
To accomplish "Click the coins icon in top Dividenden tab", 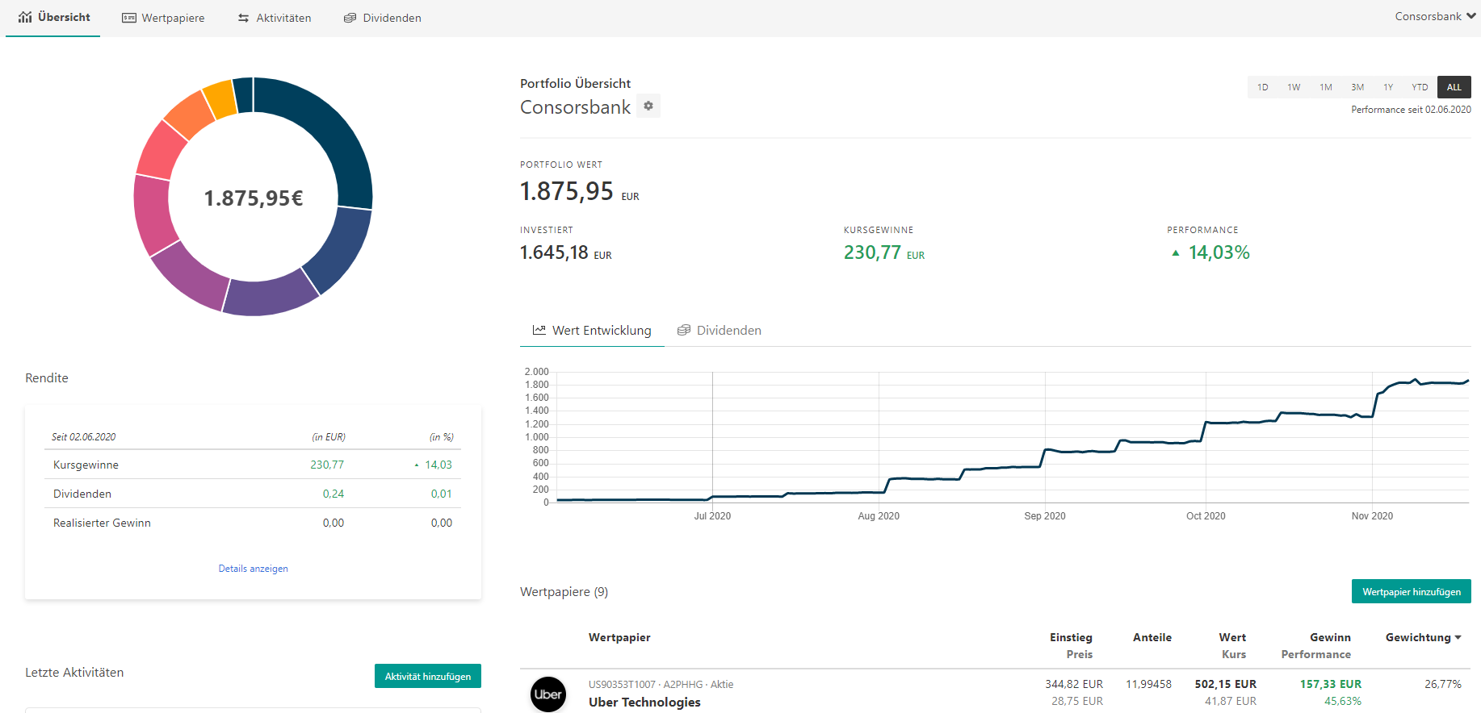I will pos(350,18).
